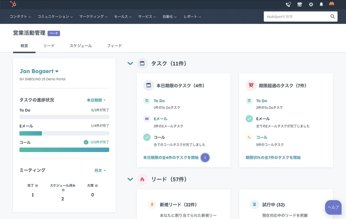This screenshot has width=346, height=219.
Task: Open the calling phone icon in header
Action: click(288, 4)
